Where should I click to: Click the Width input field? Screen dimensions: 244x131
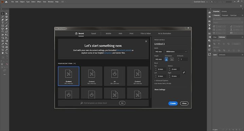coord(159,52)
